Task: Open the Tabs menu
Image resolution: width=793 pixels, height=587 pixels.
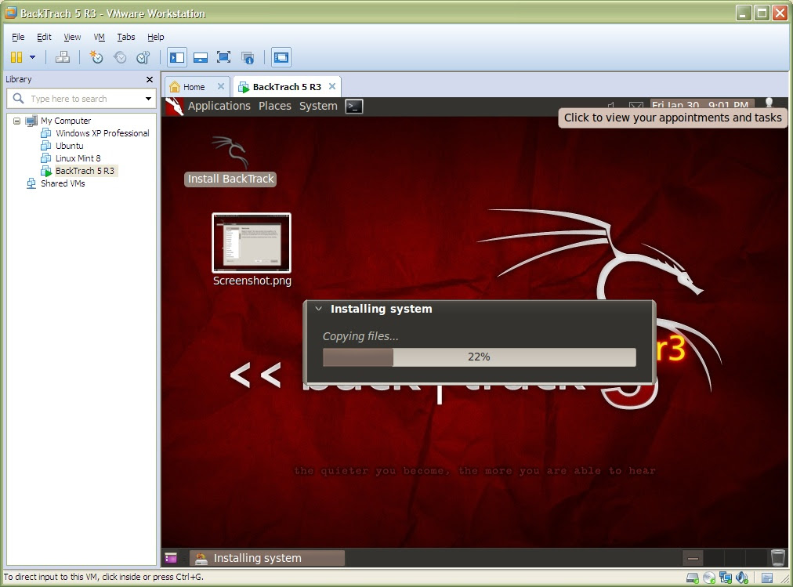Action: click(x=126, y=37)
